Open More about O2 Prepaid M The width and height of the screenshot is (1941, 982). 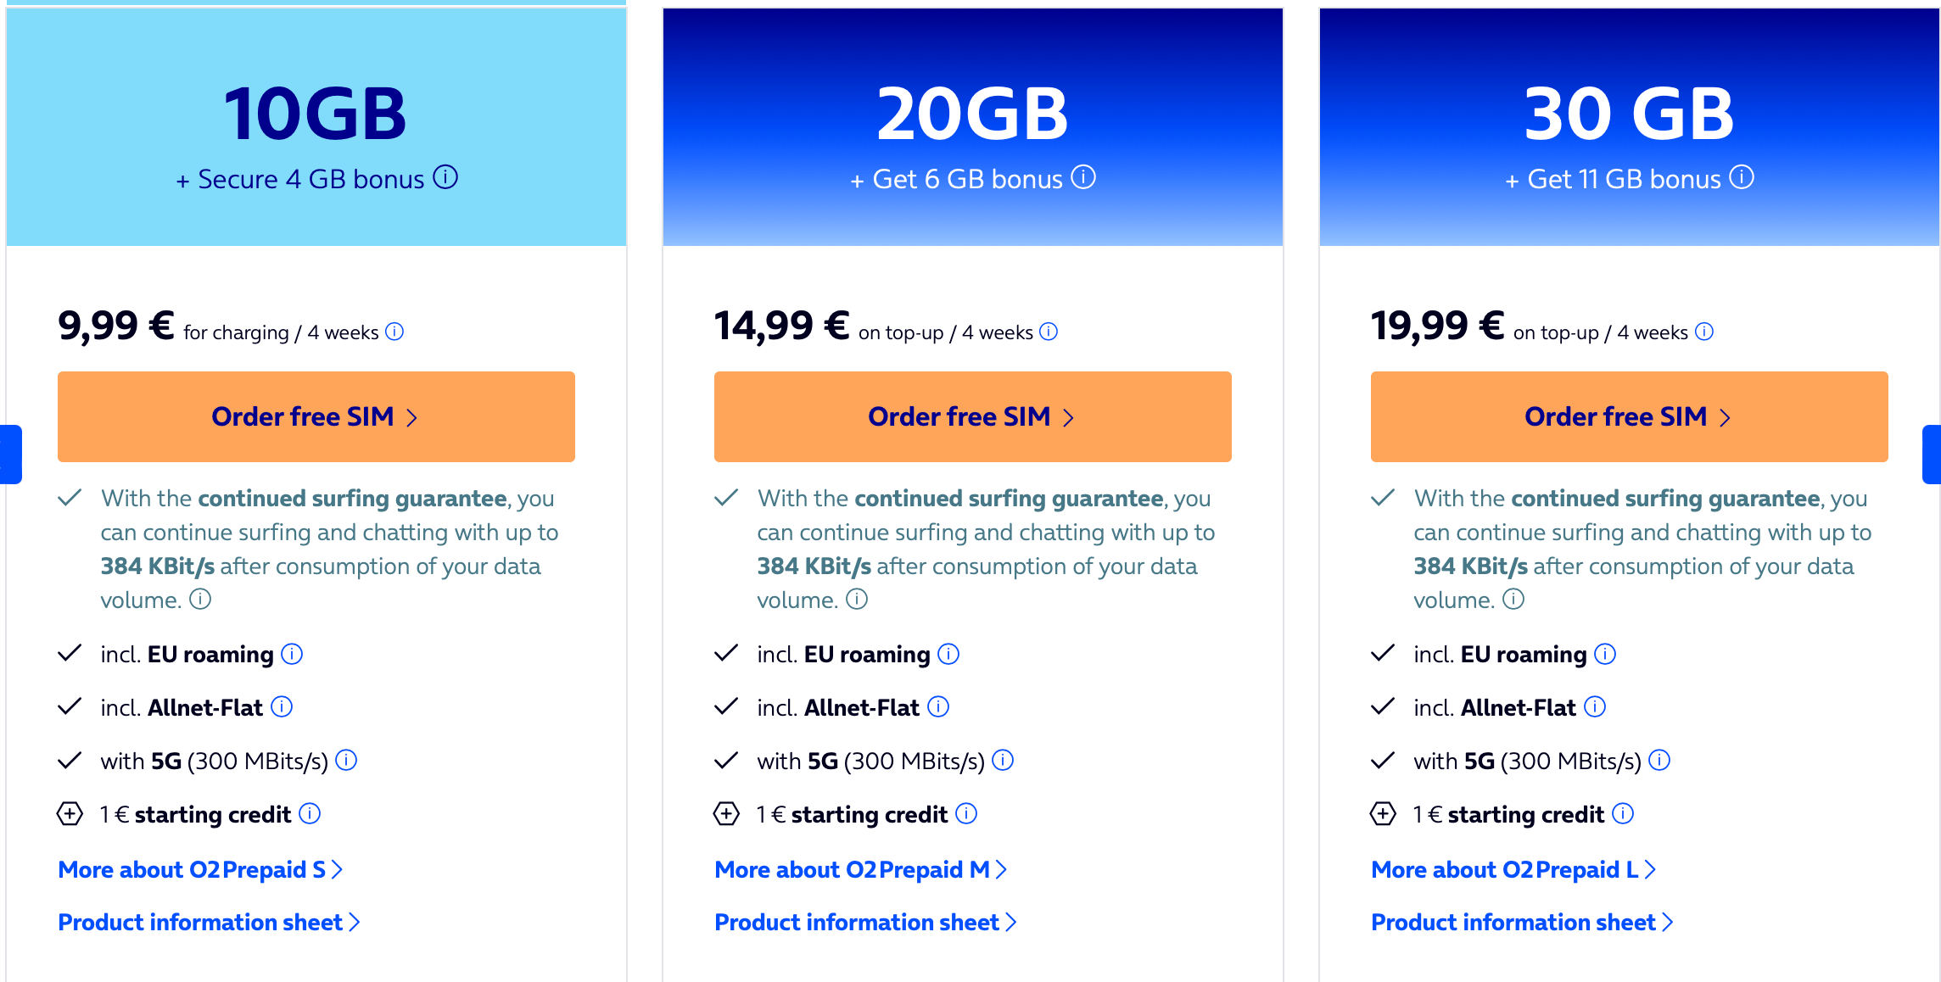(x=861, y=869)
